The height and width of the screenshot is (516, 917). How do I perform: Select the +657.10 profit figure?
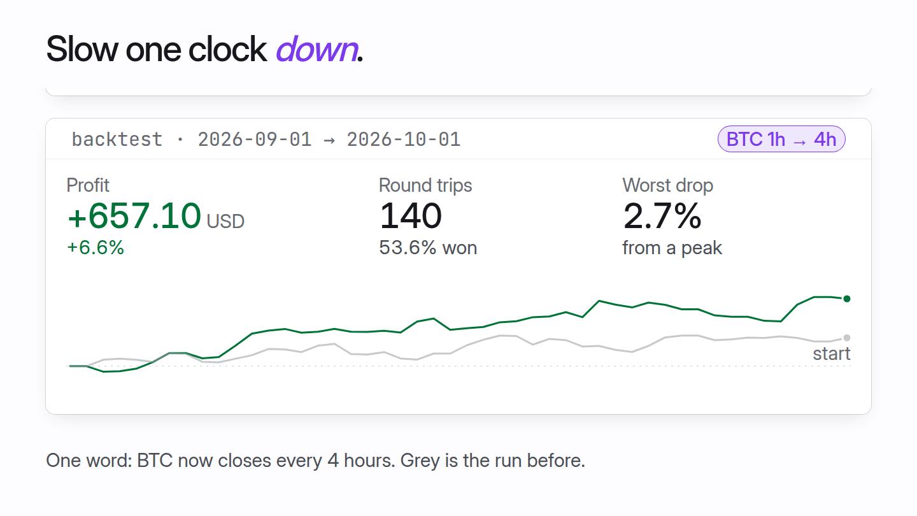134,215
